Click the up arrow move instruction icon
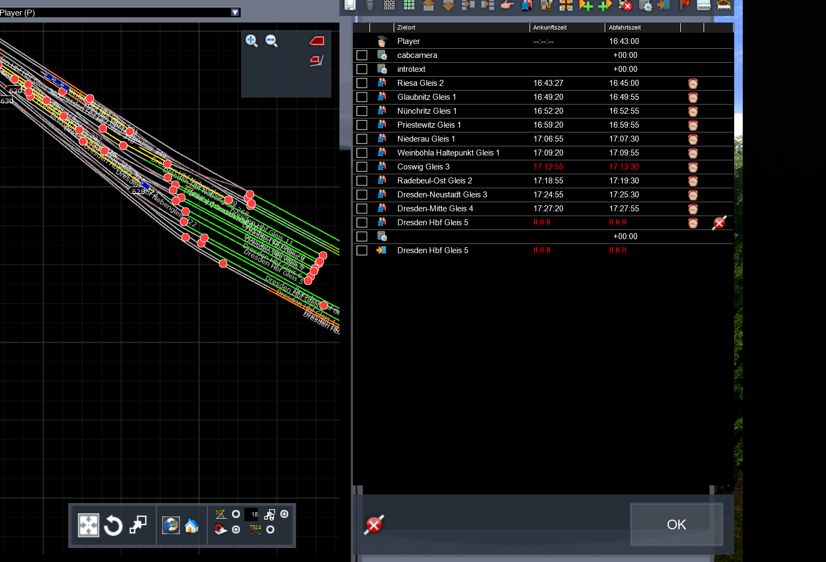 [429, 5]
